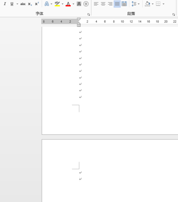Click the first-line indent marker on ruler
Screen dimensions: 178x202
(79, 19)
